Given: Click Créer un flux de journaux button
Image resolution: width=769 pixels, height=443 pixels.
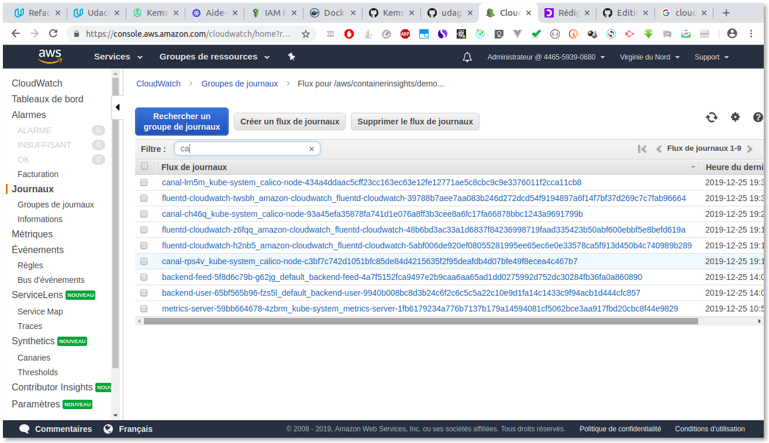Looking at the screenshot, I should (290, 122).
